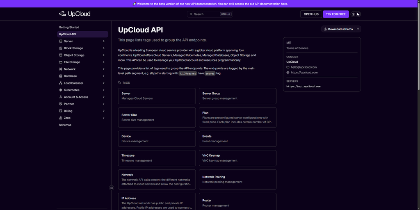Open the Server Group tag card

(237, 96)
